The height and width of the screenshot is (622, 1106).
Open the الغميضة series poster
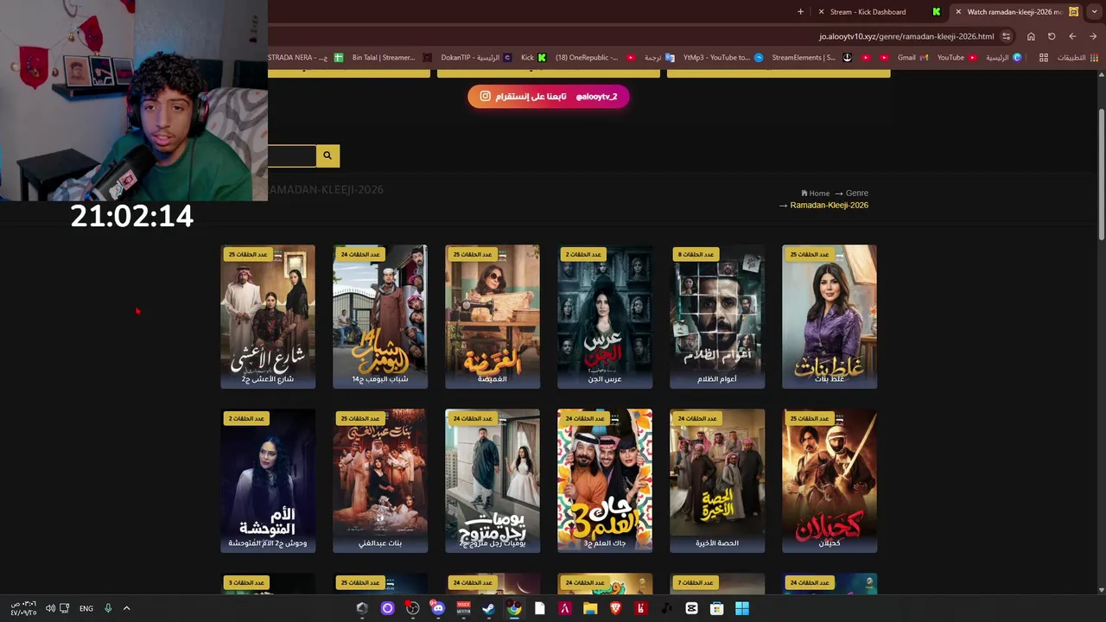493,316
